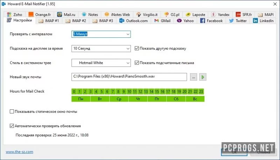The width and height of the screenshot is (280, 160).
Task: Open the check interval dropdown (5 Минут)
Action: (101, 34)
